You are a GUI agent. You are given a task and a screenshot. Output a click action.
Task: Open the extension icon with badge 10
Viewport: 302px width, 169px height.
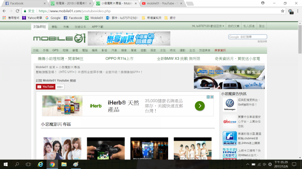(x=291, y=11)
